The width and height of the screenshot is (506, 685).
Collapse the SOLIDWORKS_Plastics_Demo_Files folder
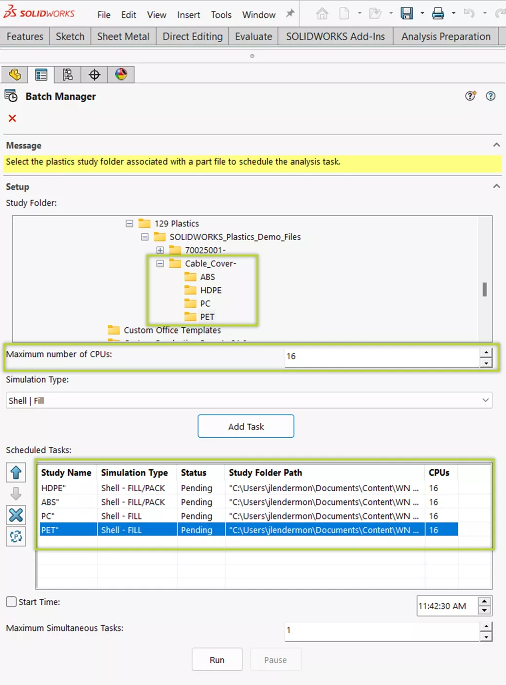pyautogui.click(x=145, y=237)
